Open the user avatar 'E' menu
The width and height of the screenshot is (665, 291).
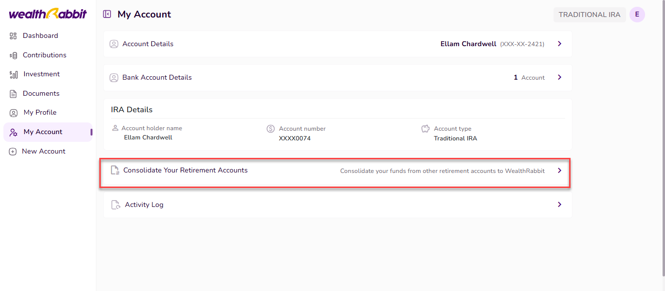(x=637, y=15)
